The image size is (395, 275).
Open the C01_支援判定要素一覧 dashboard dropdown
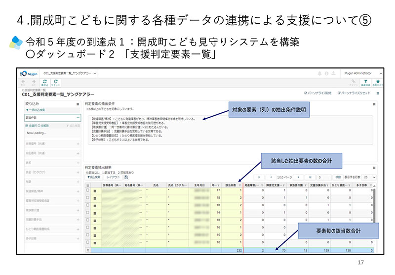pos(70,73)
